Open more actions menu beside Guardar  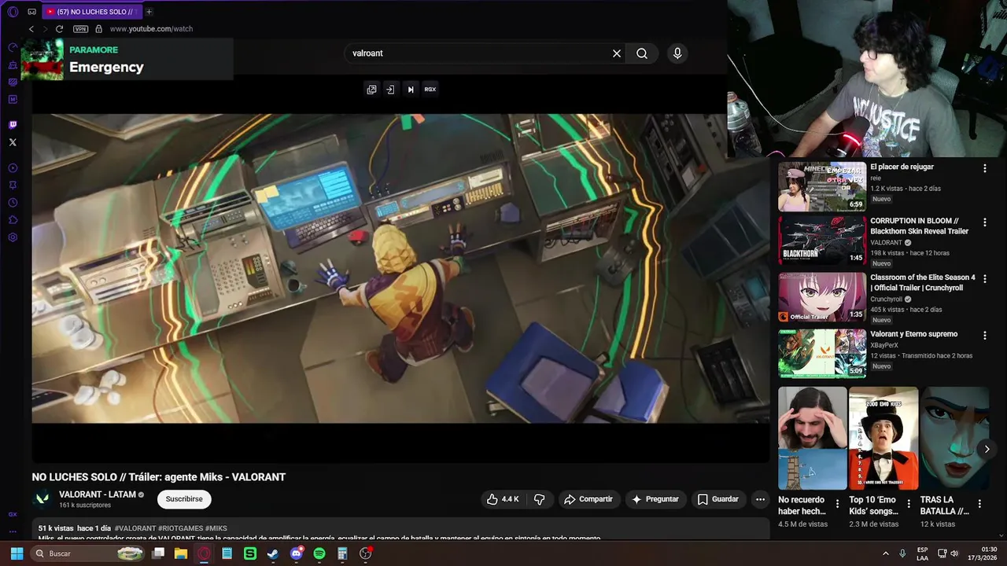pyautogui.click(x=760, y=499)
